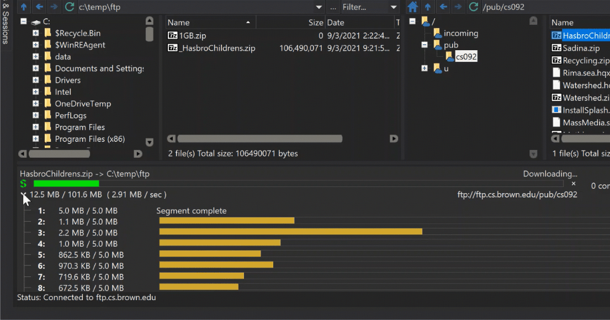Screen dimensions: 610x320
Task: Click segment 3 progress bar
Action: 290,232
